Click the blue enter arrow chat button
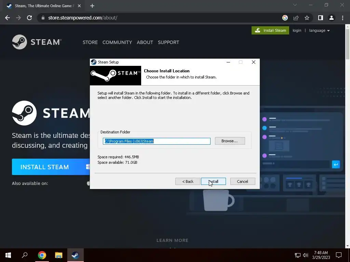 [x=336, y=165]
